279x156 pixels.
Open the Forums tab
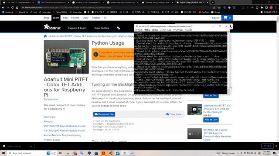75,18
